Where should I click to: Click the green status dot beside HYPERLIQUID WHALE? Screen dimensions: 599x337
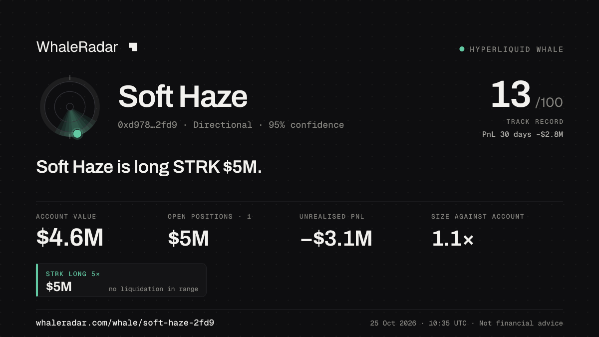point(462,49)
